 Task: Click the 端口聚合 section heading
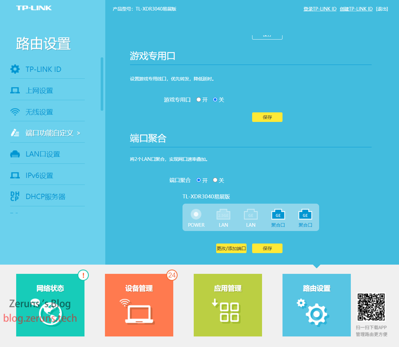148,138
